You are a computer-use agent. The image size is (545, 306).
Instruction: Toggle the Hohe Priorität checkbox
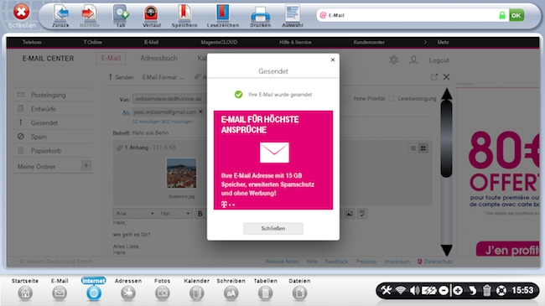[347, 99]
